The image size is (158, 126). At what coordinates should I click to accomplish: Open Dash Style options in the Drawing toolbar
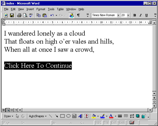126,116
